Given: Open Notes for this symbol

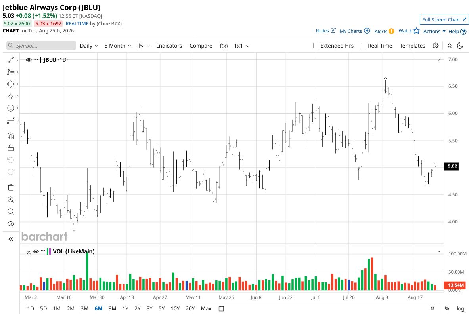Looking at the screenshot, I should pos(326,31).
